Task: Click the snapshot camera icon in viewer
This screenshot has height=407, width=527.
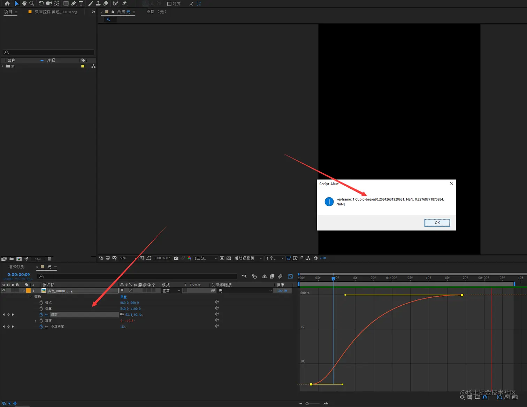Action: 176,258
